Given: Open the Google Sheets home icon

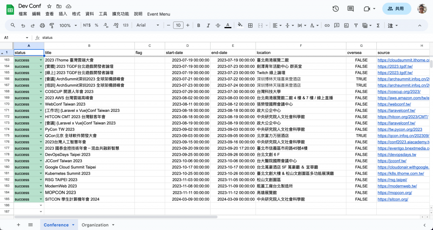Looking at the screenshot, I should pyautogui.click(x=10, y=10).
